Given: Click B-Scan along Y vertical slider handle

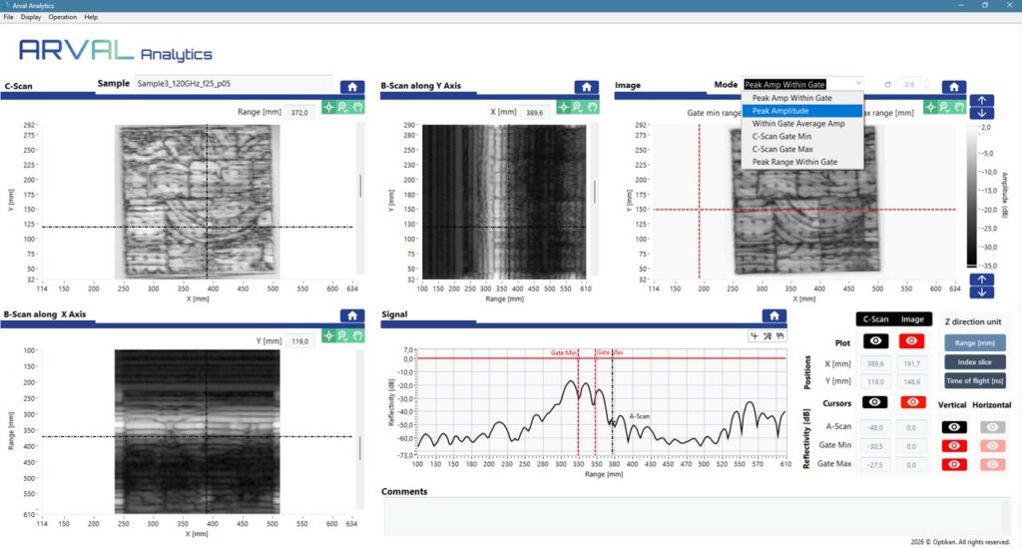Looking at the screenshot, I should click(595, 192).
